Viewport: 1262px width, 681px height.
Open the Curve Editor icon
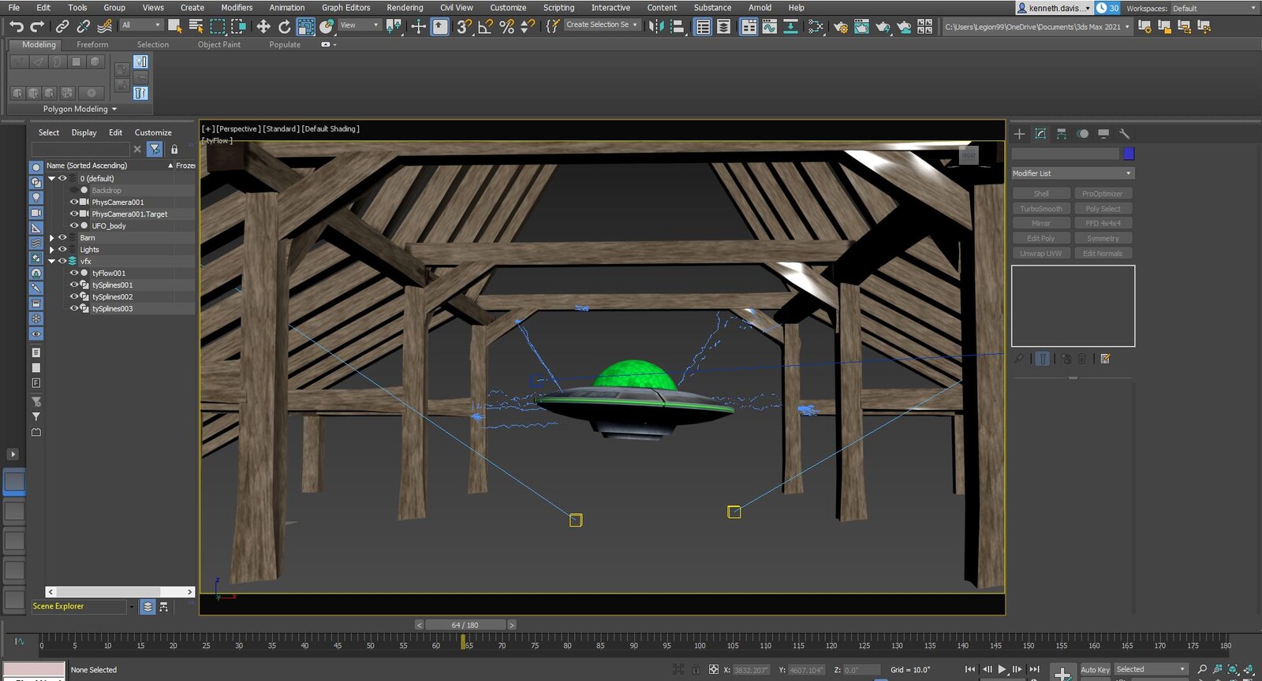pyautogui.click(x=769, y=27)
